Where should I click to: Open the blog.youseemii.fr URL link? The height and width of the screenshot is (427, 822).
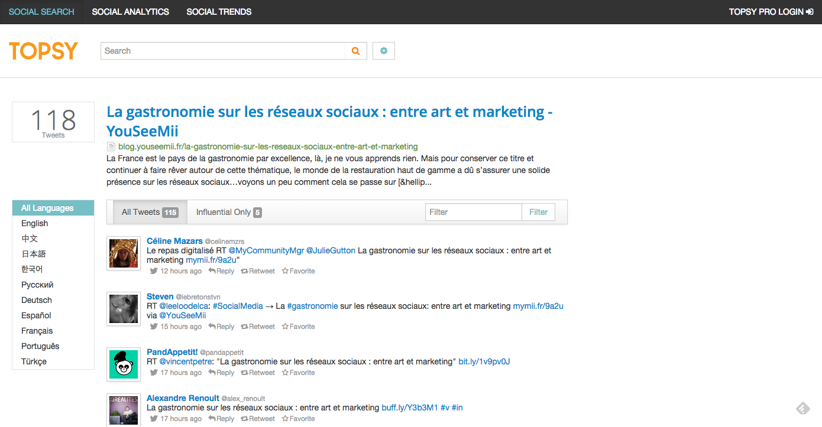click(x=268, y=146)
